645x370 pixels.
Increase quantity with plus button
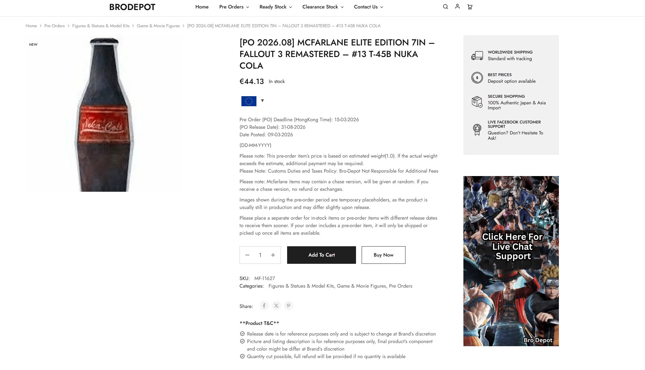pyautogui.click(x=273, y=255)
